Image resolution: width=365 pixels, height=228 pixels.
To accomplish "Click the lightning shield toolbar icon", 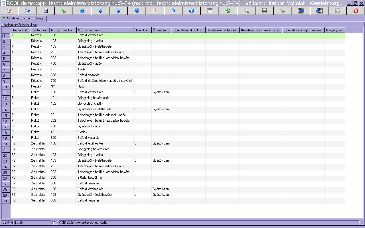I will [9, 11].
